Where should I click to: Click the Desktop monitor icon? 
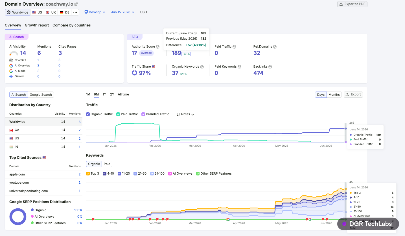[x=86, y=12]
